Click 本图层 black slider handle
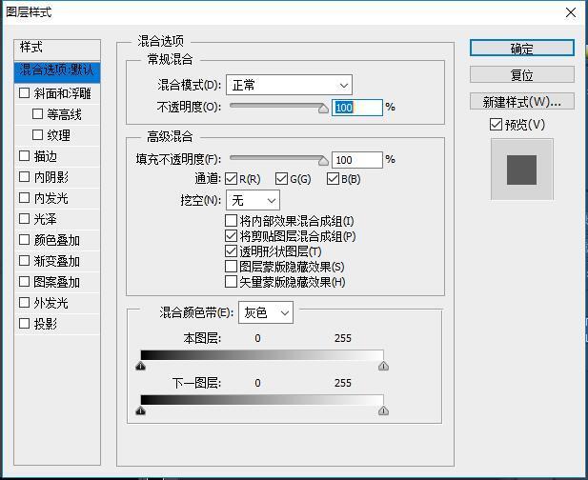Screen dimensions: 588x480 click(141, 366)
